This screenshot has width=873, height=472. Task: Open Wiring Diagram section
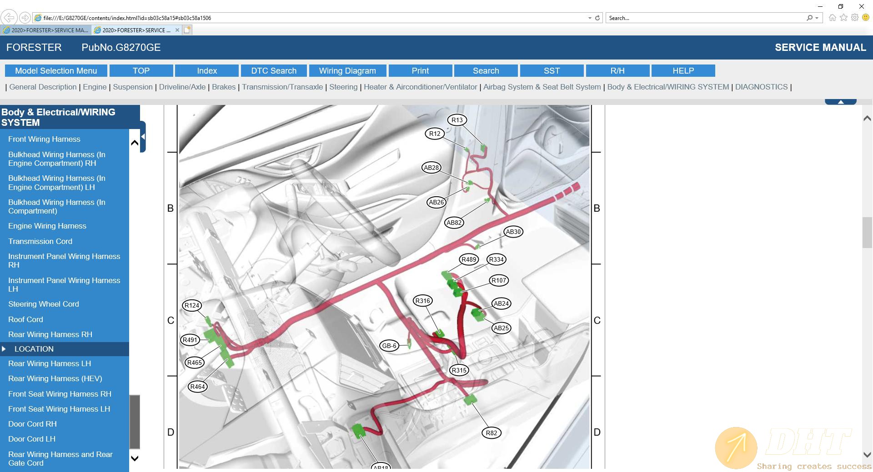[347, 71]
